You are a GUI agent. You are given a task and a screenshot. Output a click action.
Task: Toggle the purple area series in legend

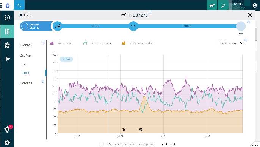tap(61, 43)
